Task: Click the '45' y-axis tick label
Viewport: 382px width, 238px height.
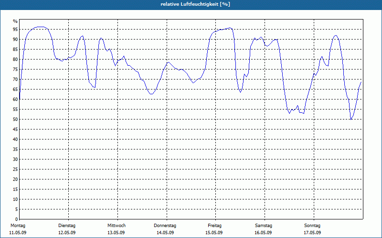Action: [15, 129]
